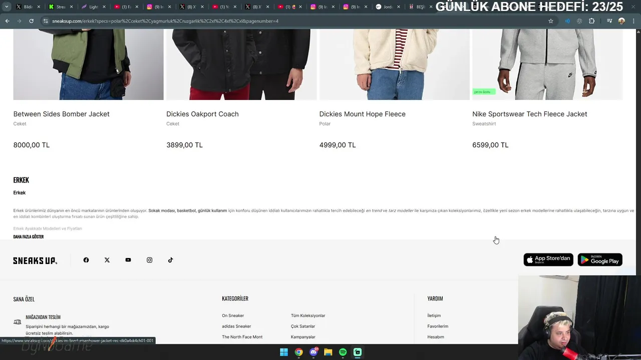Click the Dickies Oakport Coach product image
Screen dimensions: 641x360
click(241, 64)
